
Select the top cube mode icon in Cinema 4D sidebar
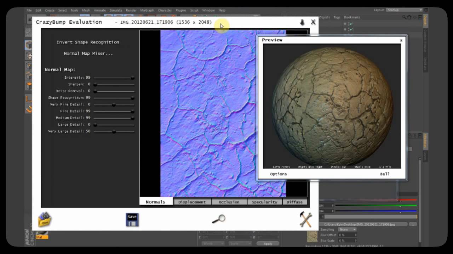29,45
